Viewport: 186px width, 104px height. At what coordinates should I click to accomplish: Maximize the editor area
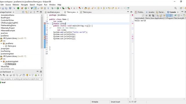pyautogui.click(x=131, y=12)
